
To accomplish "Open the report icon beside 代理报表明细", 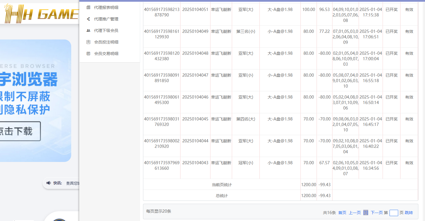I will [88, 7].
